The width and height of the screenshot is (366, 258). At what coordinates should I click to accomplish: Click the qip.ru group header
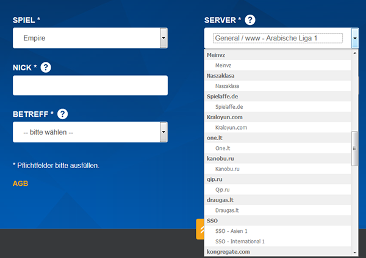pos(278,179)
